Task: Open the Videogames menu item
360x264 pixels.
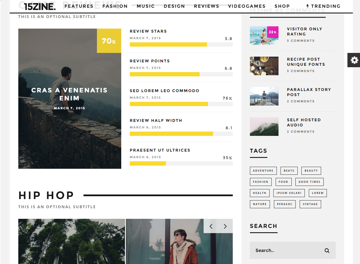Action: click(246, 6)
